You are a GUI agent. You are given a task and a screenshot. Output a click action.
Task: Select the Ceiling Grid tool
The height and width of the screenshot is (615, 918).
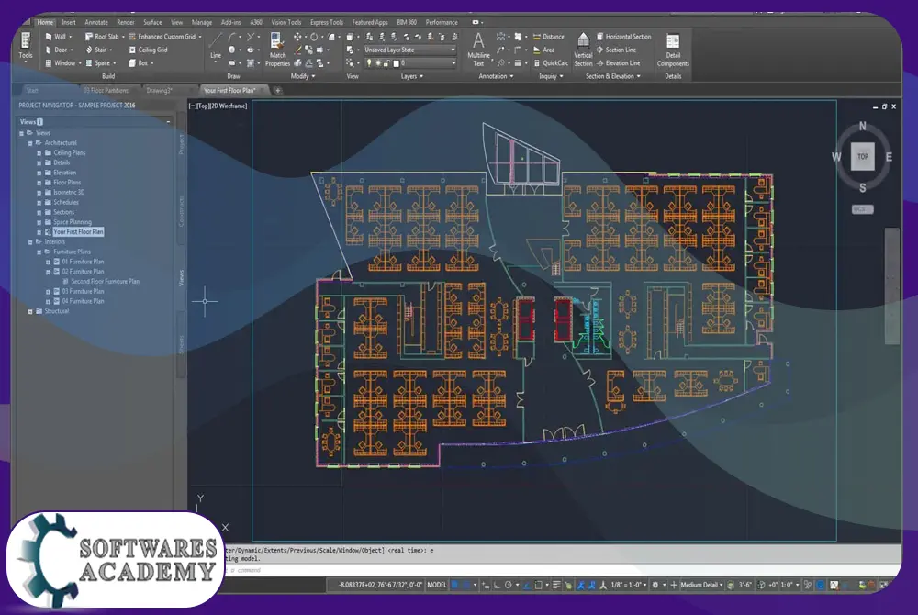coord(149,50)
